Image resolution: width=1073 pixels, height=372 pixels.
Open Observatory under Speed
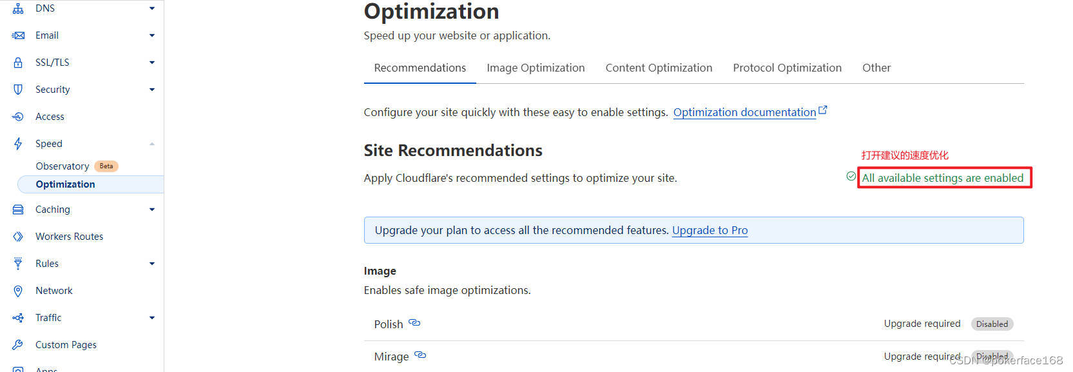(x=63, y=166)
